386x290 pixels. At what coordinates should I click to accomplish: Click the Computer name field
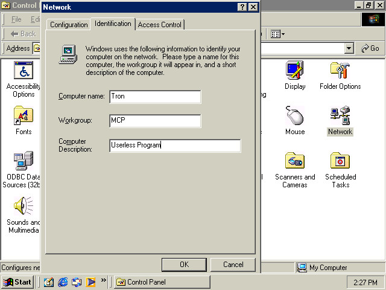point(155,97)
